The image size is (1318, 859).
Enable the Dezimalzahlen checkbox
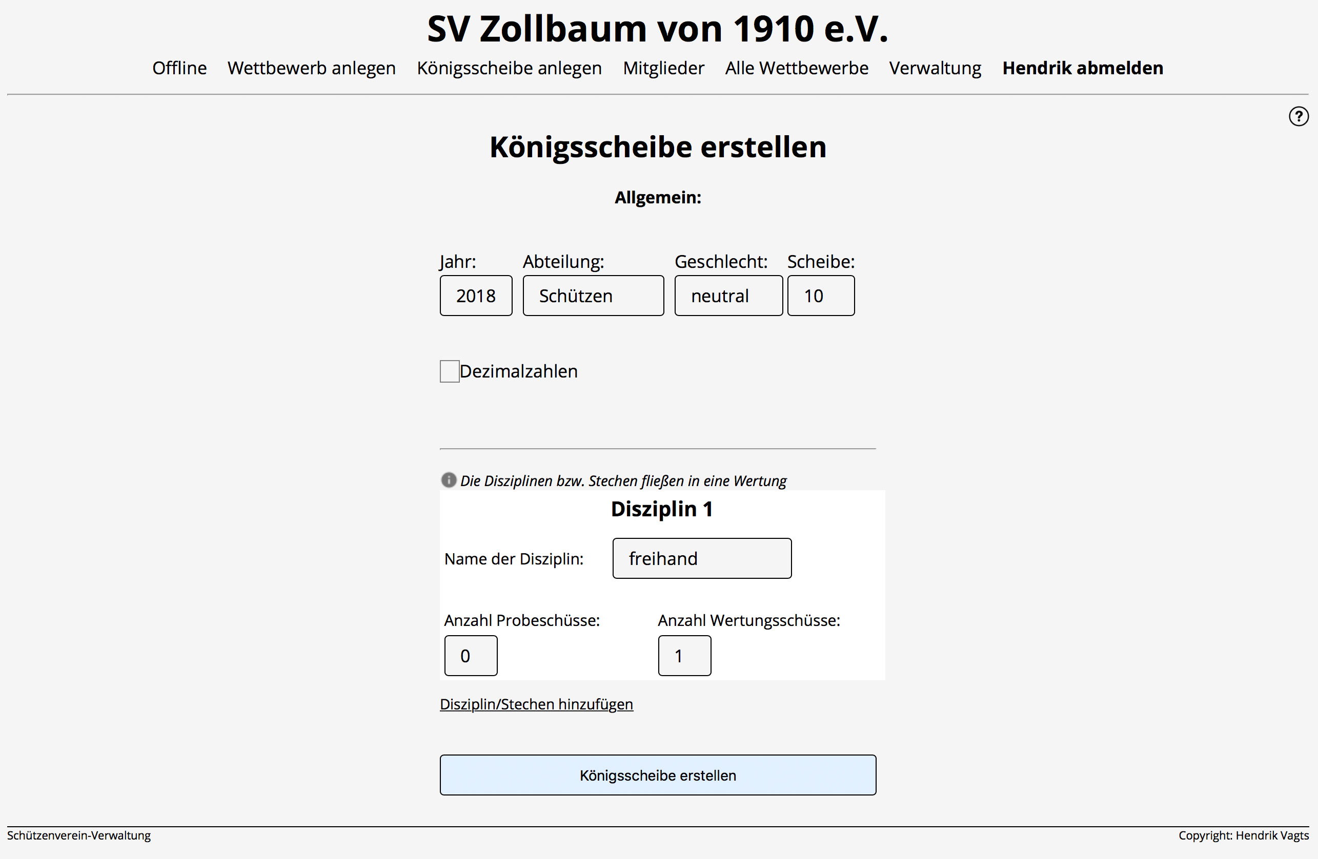[x=449, y=371]
